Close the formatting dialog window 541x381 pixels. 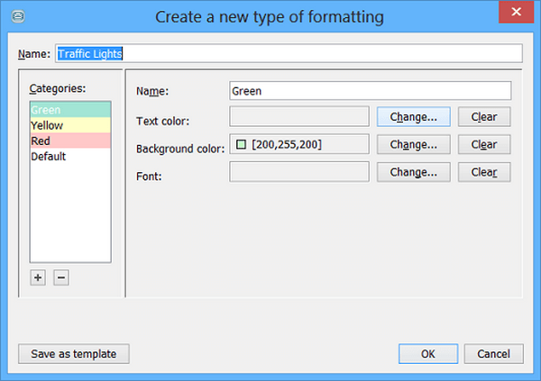pyautogui.click(x=514, y=14)
